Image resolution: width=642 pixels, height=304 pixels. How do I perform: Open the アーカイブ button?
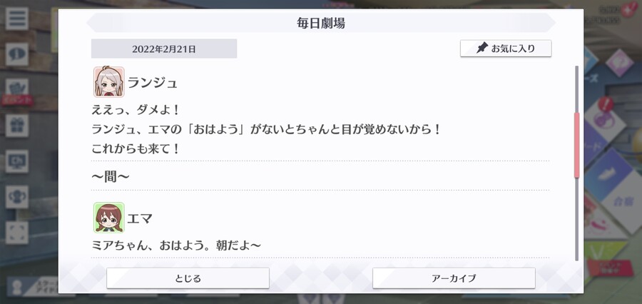coord(454,278)
